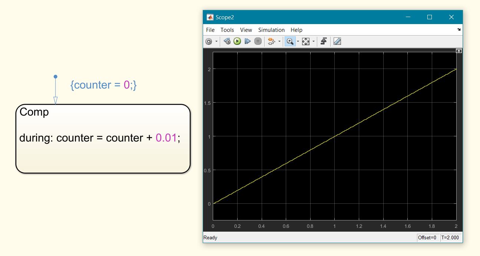The image size is (480, 256).
Task: Click the Scope2 title text
Action: point(225,17)
